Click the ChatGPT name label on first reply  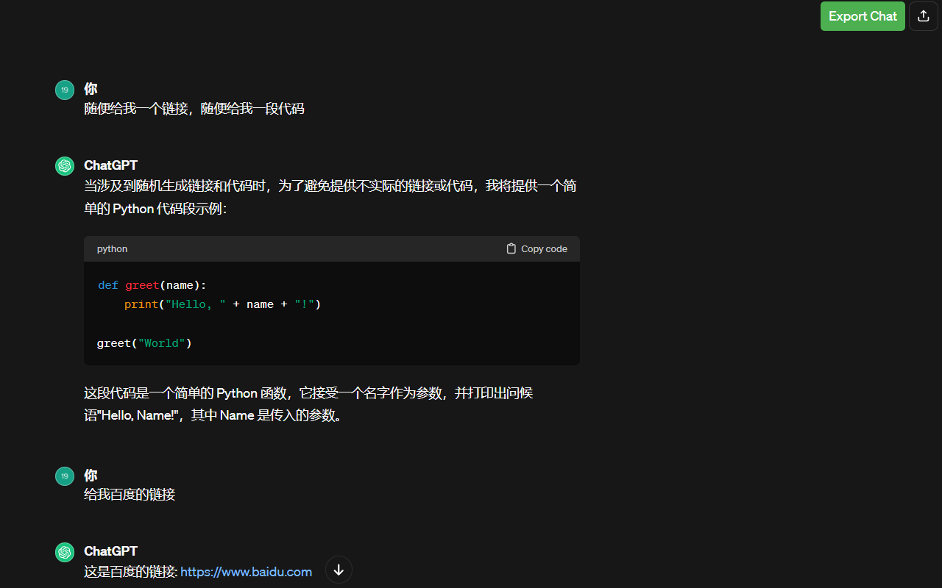click(110, 165)
